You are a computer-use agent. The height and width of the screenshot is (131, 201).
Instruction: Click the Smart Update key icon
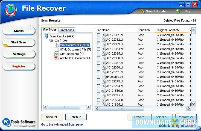click(x=142, y=11)
